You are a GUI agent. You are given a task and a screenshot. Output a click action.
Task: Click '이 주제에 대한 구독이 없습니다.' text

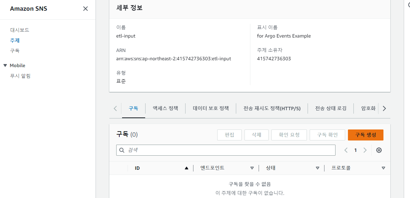pyautogui.click(x=250, y=193)
